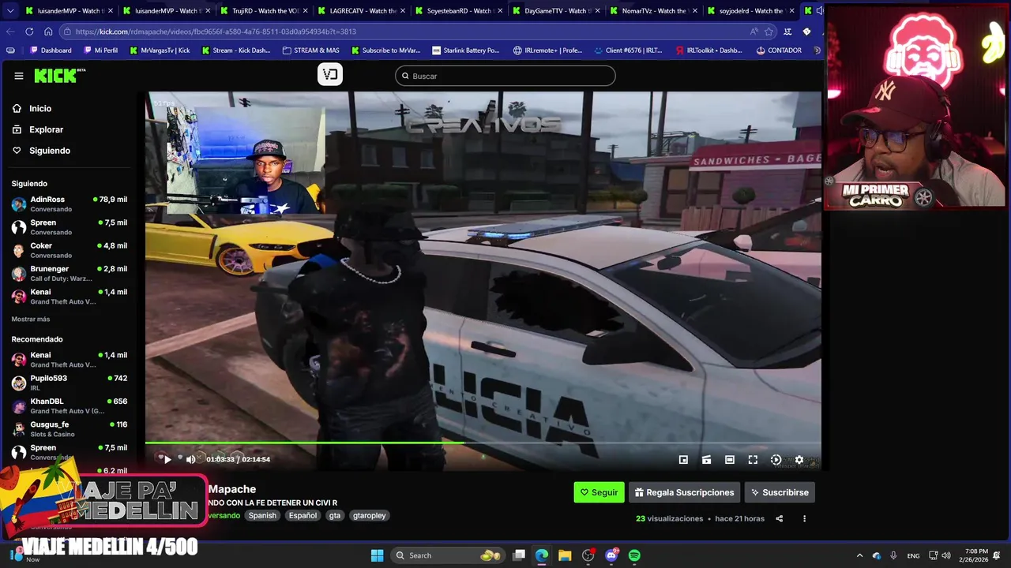The height and width of the screenshot is (568, 1011).
Task: Open Brunenger channel in sidebar
Action: click(70, 273)
